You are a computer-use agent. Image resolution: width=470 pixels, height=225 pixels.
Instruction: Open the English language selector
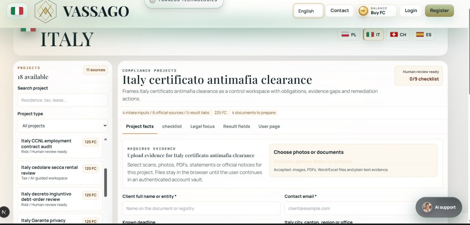[308, 11]
